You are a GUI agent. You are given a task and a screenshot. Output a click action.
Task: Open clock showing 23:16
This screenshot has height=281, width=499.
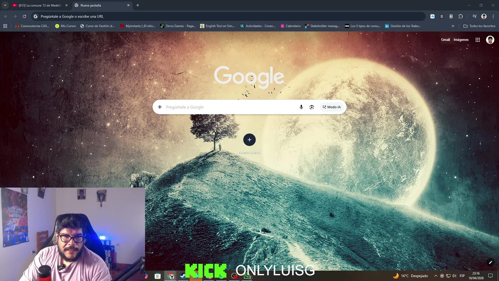click(x=476, y=276)
